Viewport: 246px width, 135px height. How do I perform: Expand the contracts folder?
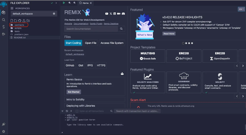pyautogui.click(x=19, y=25)
